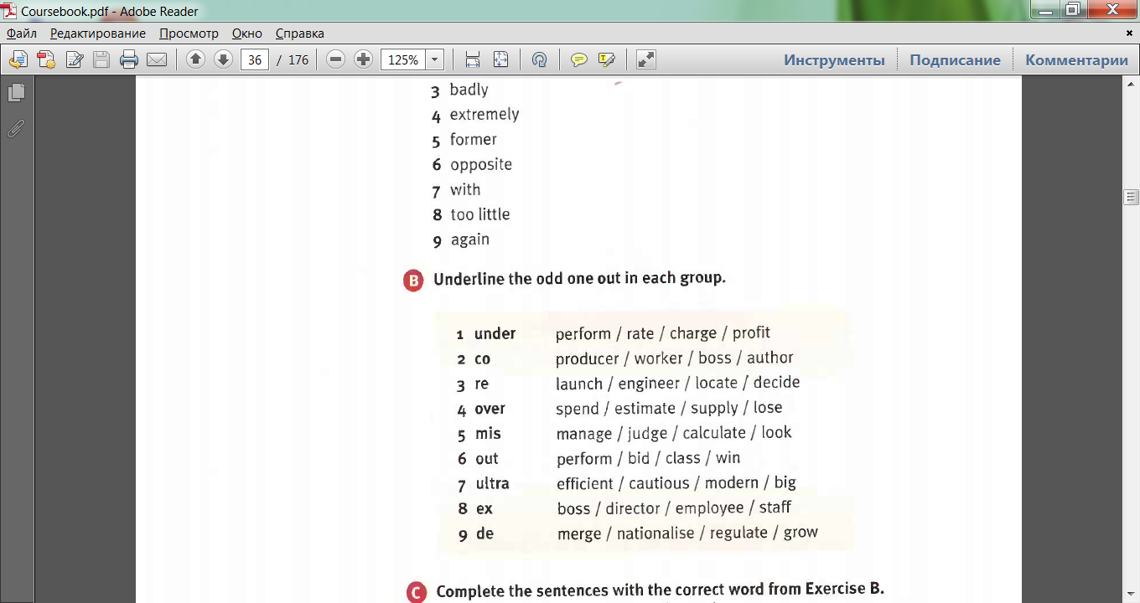
Task: Click the prefix 'mis' in row 5
Action: pos(488,434)
